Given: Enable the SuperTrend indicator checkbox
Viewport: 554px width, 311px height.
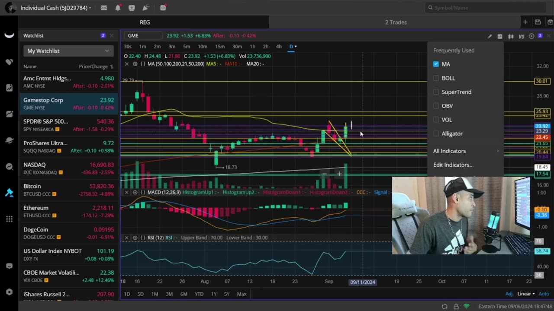Looking at the screenshot, I should pos(436,92).
